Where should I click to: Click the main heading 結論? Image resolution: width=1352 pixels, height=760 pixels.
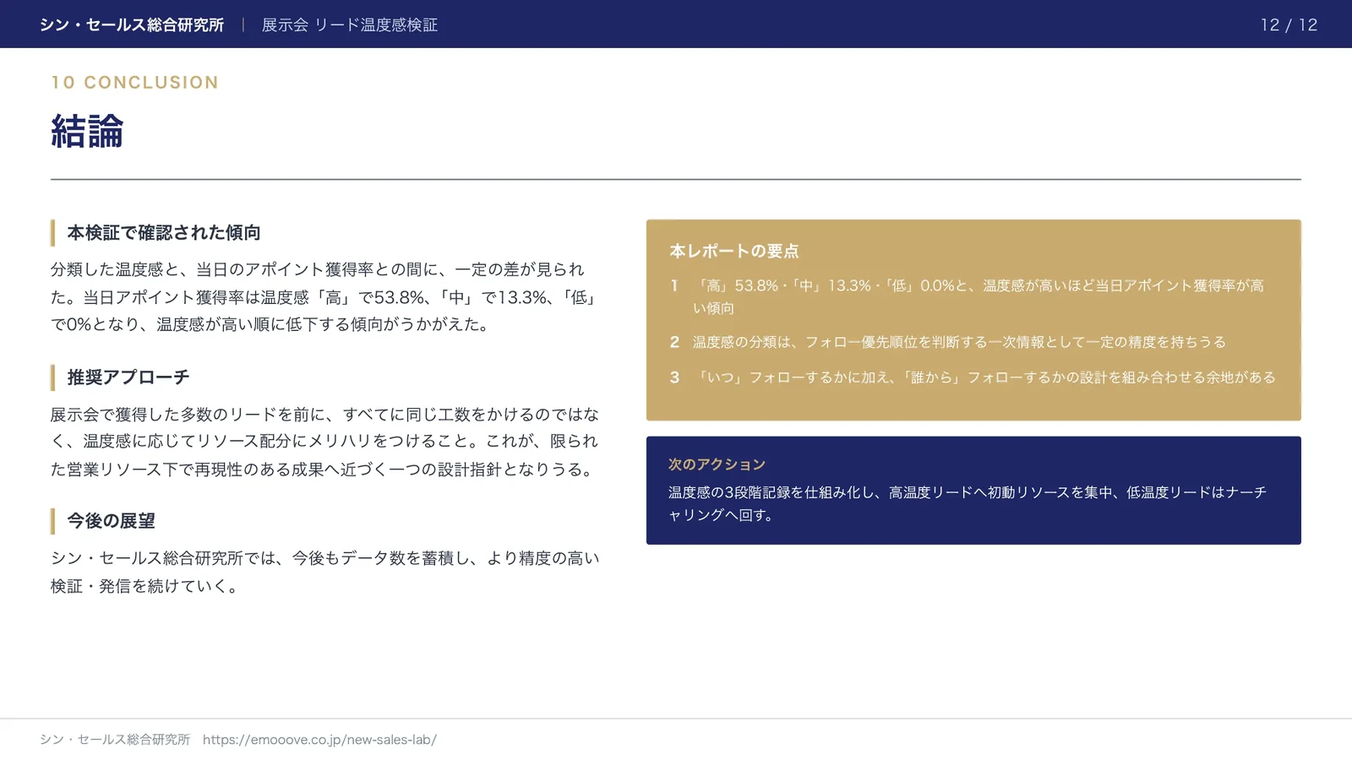(x=87, y=131)
